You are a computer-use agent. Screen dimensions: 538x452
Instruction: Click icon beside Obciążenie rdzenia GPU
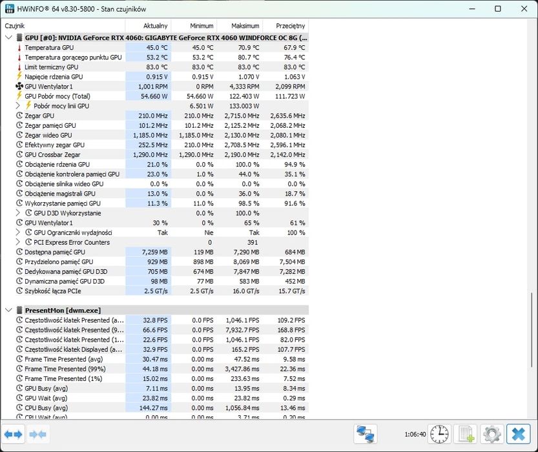[19, 164]
